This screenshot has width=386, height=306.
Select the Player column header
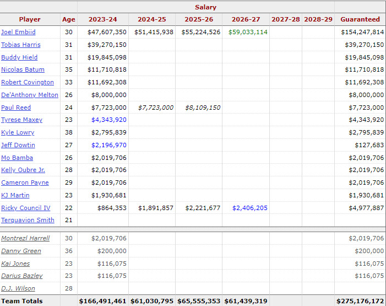pos(30,19)
